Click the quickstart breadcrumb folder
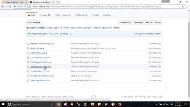 [x=107, y=28]
